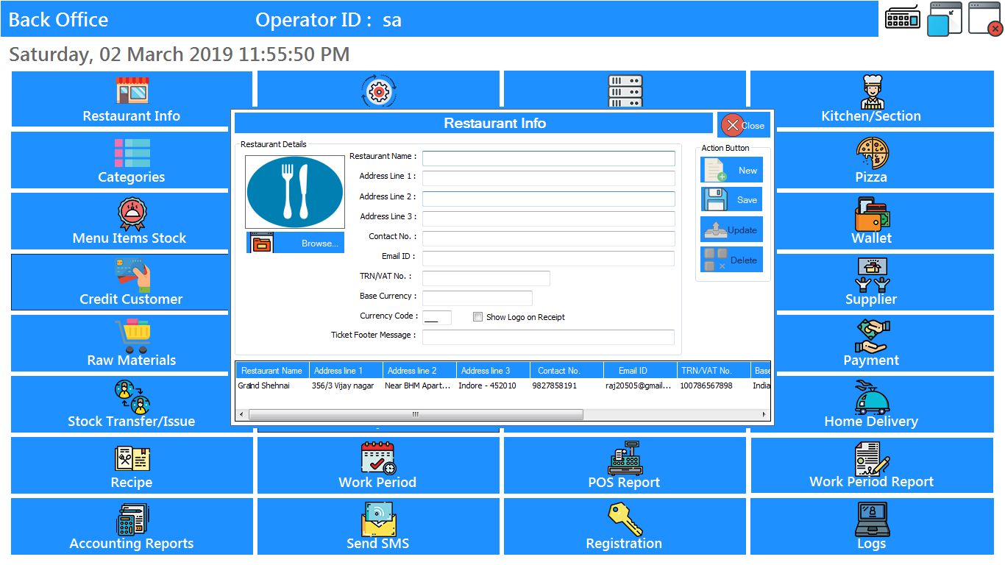Open the Registration key tile
This screenshot has height=565, width=1005.
(624, 527)
